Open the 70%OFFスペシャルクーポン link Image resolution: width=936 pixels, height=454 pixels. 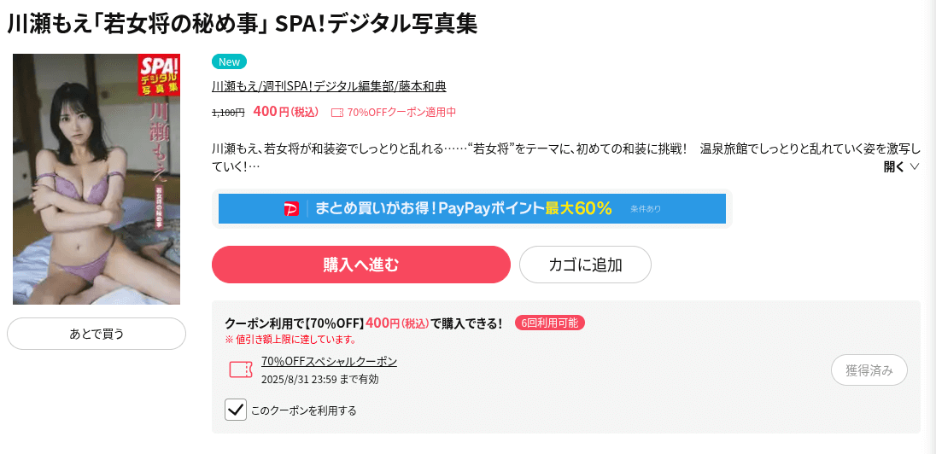pos(329,362)
